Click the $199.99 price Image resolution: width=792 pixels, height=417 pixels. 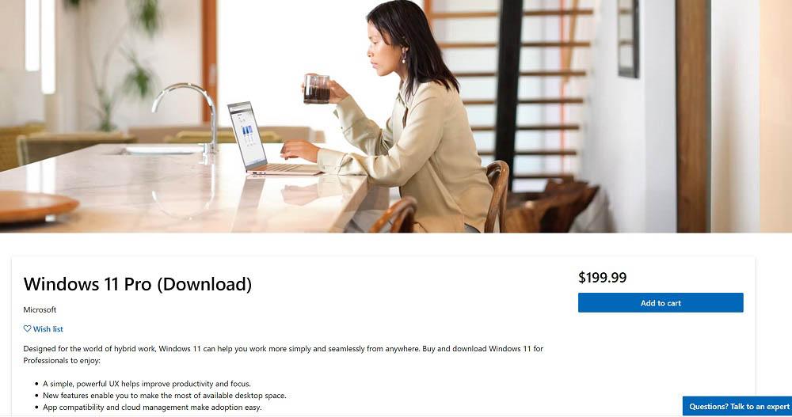602,277
